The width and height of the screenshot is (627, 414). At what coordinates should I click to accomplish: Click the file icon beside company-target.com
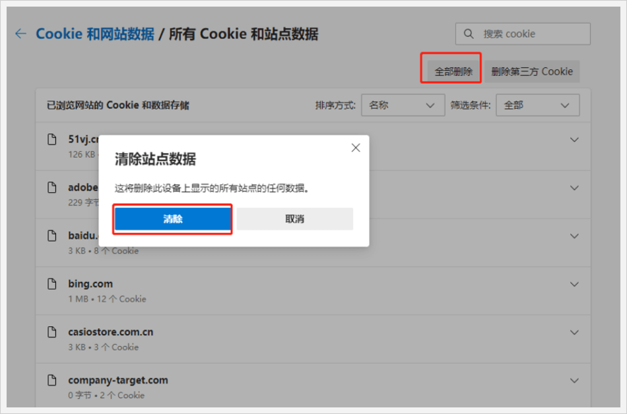52,380
